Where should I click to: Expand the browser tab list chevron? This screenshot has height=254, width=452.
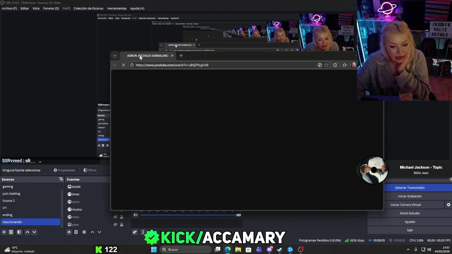click(x=115, y=56)
